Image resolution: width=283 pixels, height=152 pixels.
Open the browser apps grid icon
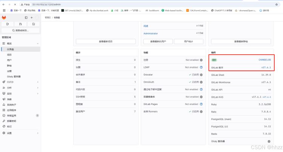pos(4,11)
